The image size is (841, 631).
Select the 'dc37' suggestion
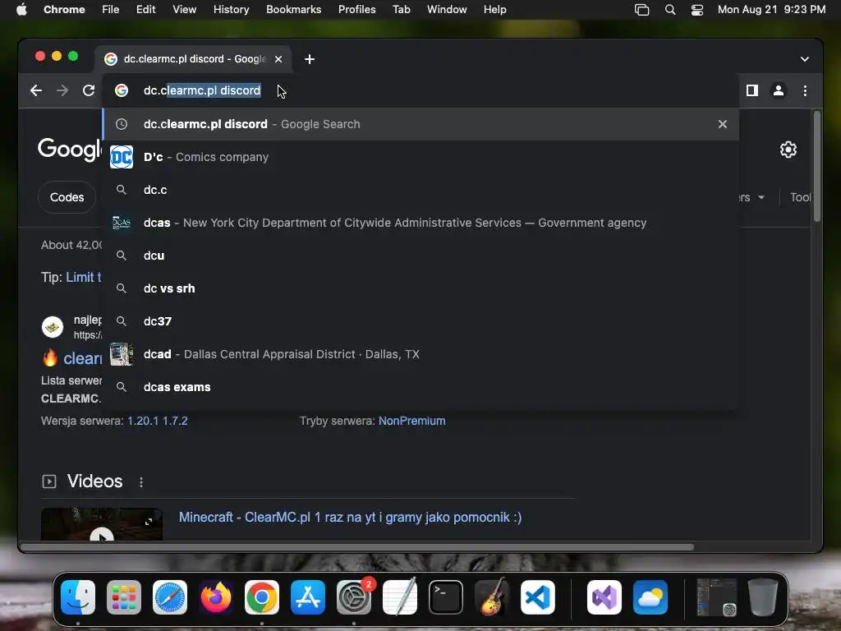(x=420, y=321)
